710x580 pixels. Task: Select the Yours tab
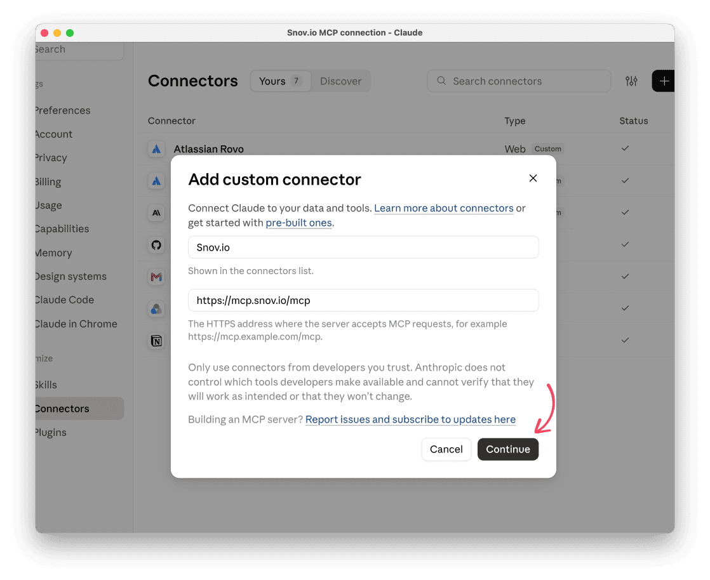281,81
